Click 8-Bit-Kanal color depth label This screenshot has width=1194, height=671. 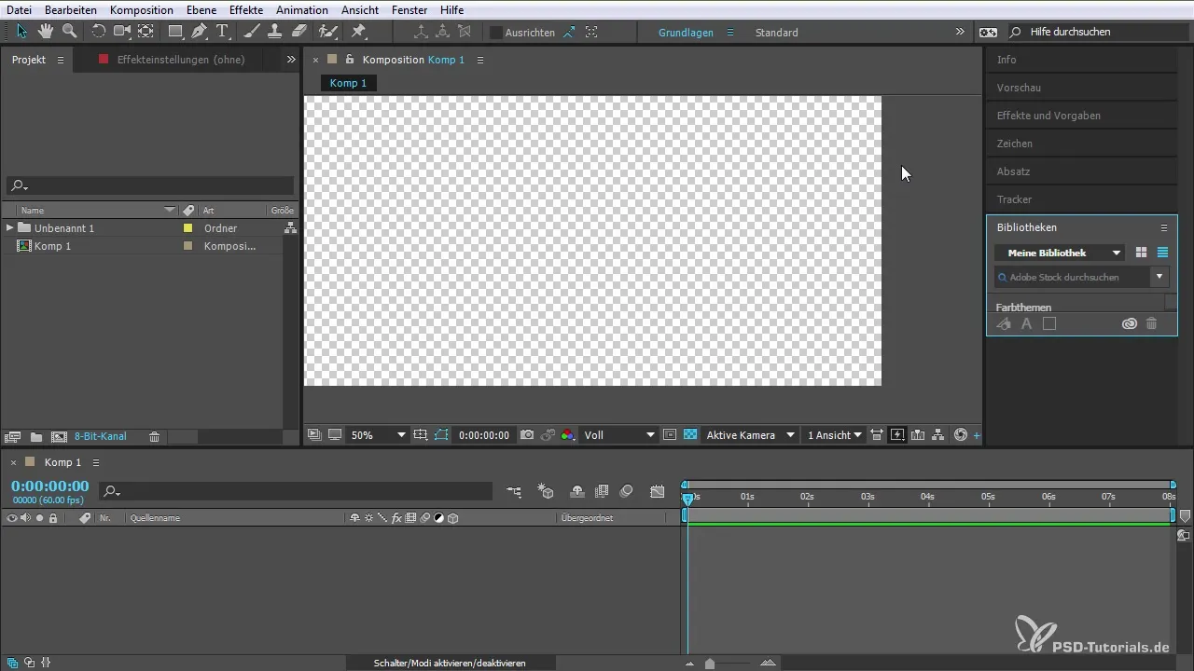click(101, 436)
